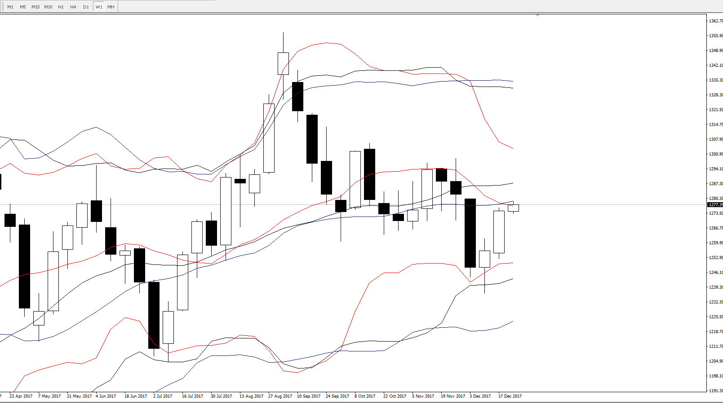723x403 pixels.
Task: Select the M5 timeframe button
Action: (23, 7)
